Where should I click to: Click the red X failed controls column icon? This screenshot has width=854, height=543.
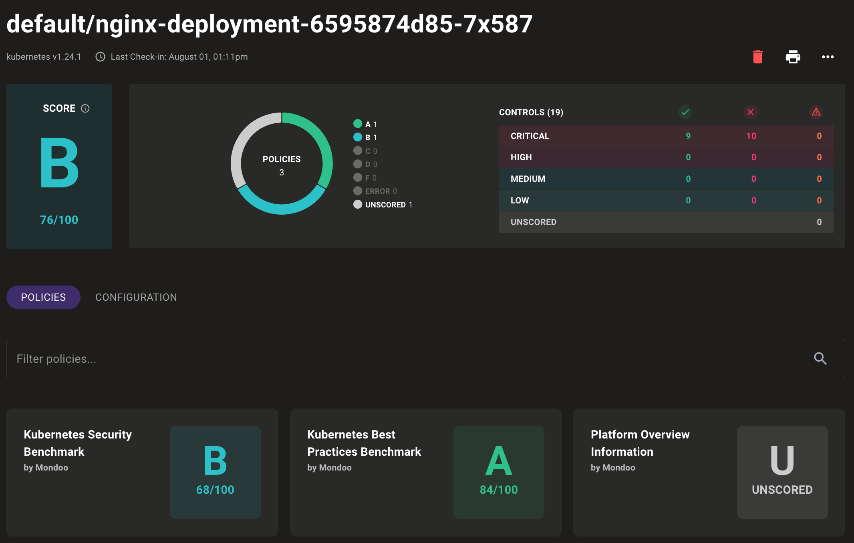point(751,113)
